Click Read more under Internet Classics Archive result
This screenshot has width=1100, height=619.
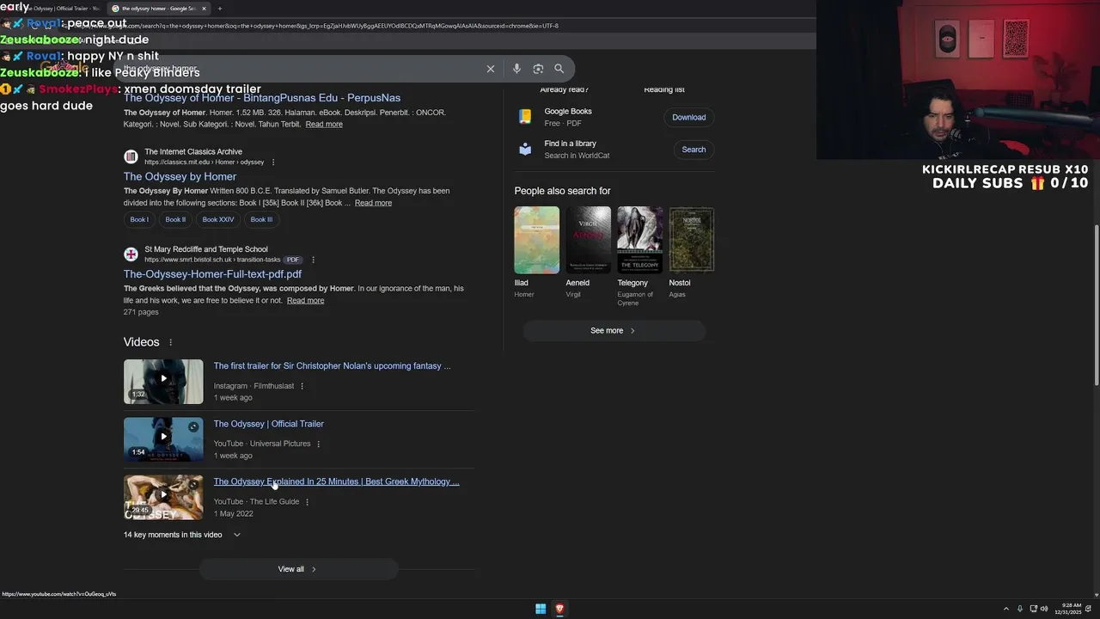[x=373, y=203]
